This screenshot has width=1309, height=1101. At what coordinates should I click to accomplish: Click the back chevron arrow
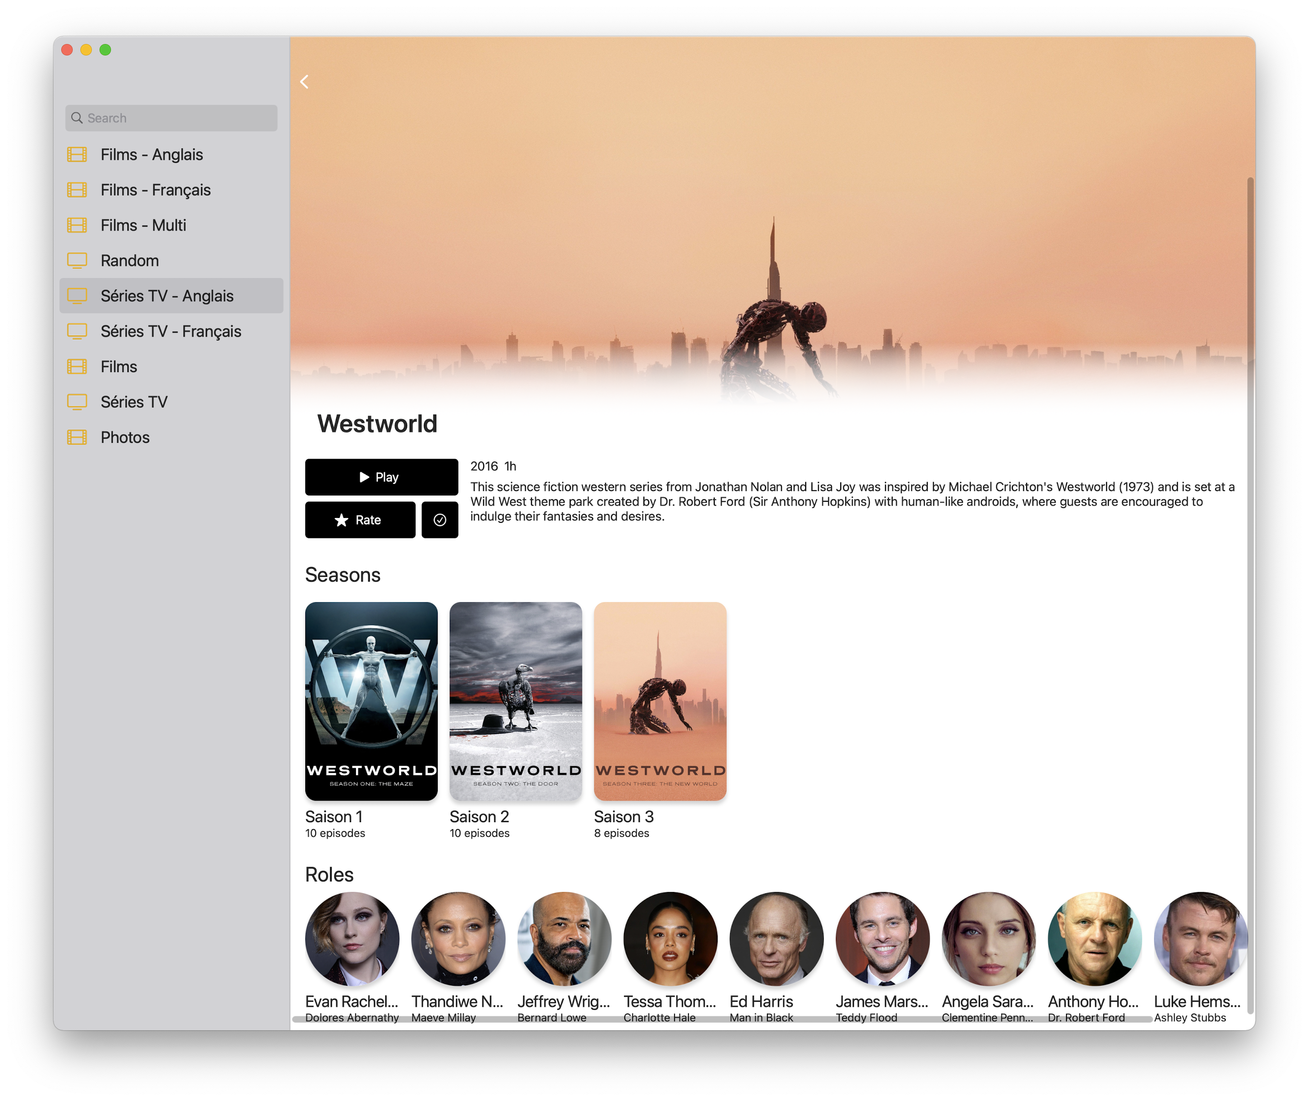pos(305,82)
